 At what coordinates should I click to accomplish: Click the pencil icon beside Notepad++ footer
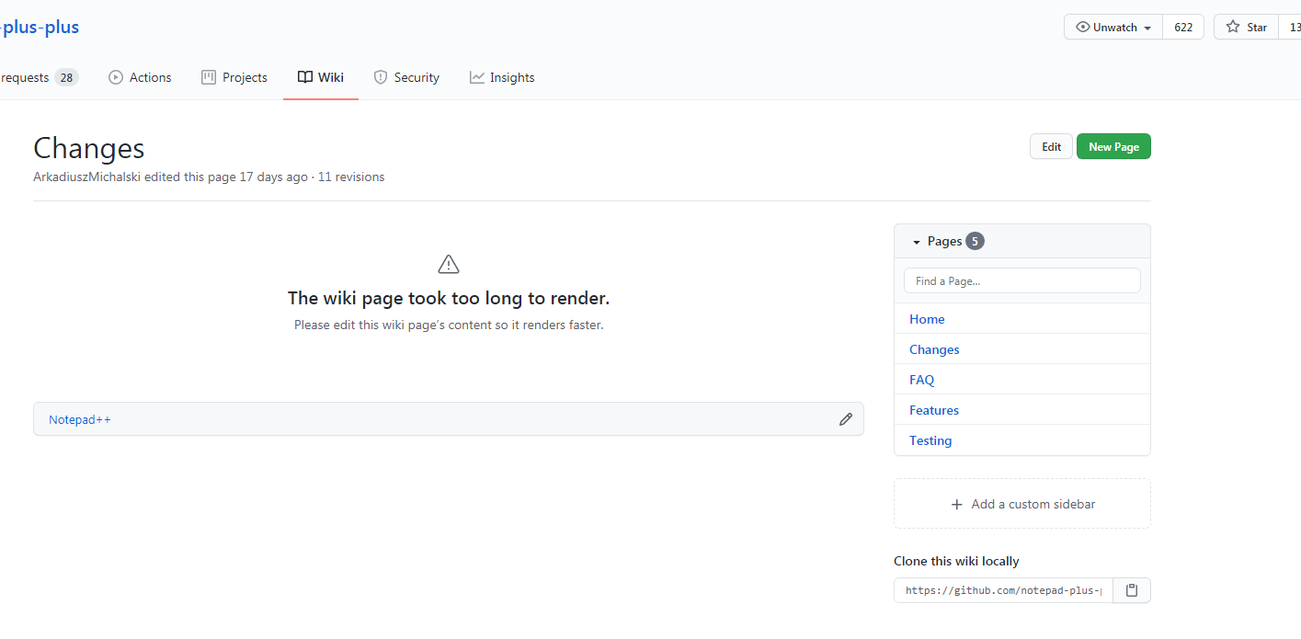pyautogui.click(x=845, y=419)
